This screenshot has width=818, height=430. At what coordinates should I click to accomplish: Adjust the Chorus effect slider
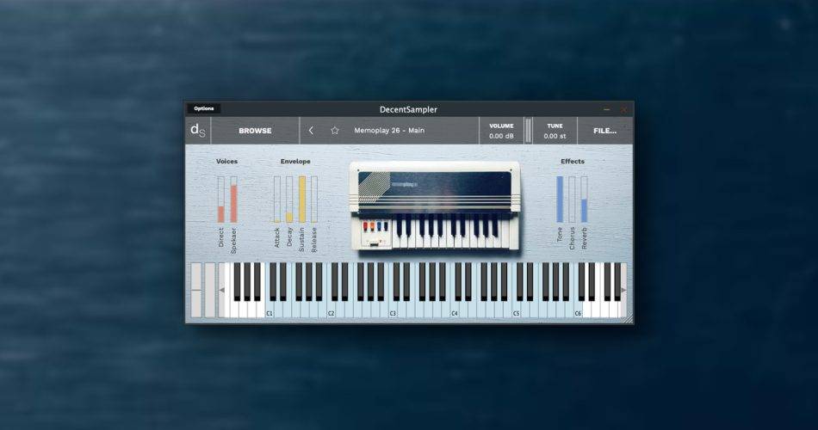[x=573, y=200]
